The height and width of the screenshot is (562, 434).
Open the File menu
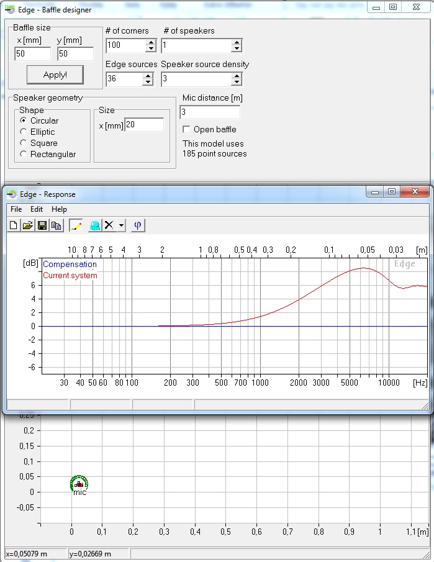click(16, 209)
